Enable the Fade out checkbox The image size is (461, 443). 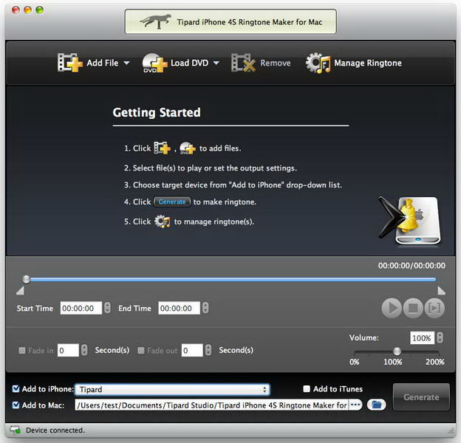coord(141,350)
